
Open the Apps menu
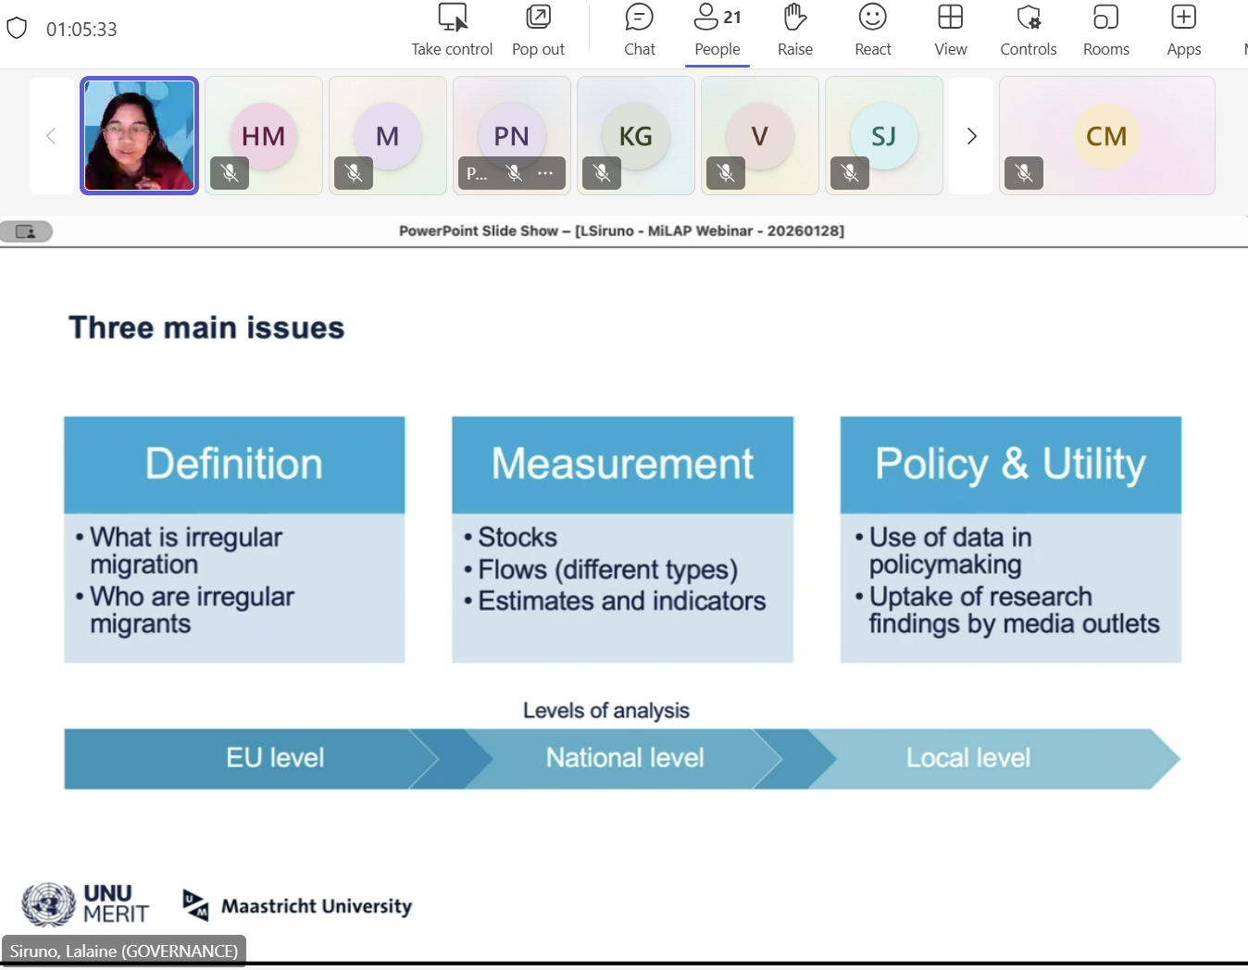[1183, 19]
